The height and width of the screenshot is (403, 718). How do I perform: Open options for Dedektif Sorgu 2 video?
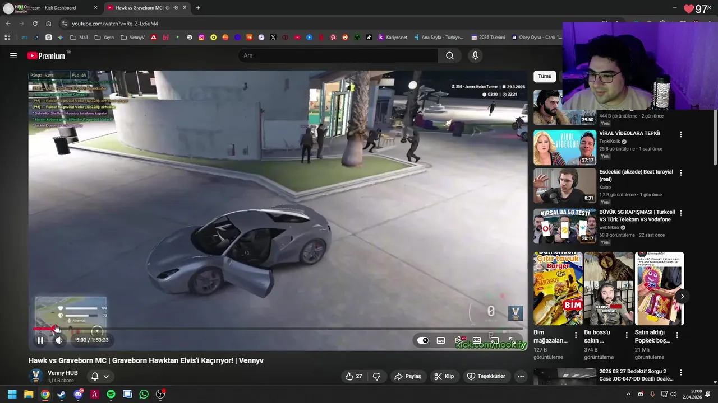point(681,372)
